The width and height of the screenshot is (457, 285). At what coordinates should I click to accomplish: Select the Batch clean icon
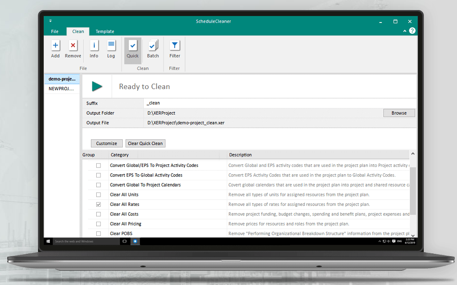[152, 46]
